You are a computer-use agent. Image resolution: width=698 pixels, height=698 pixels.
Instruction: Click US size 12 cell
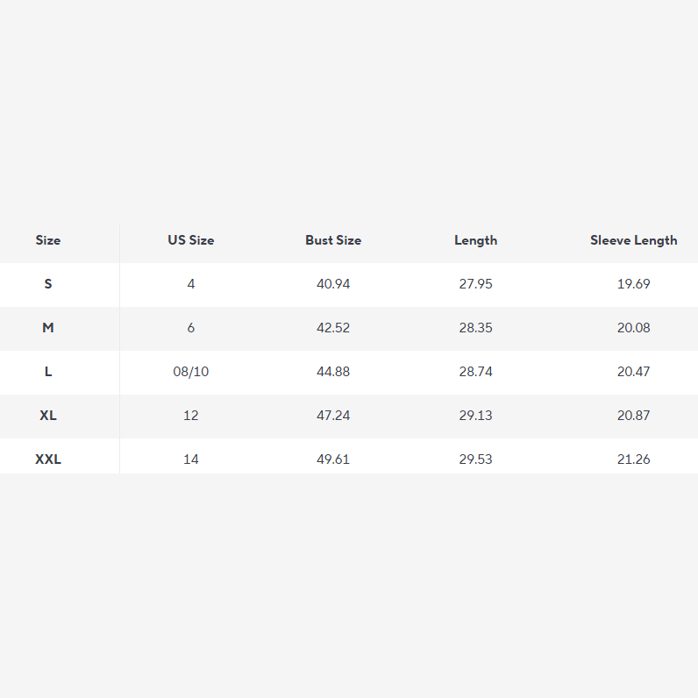click(x=191, y=416)
